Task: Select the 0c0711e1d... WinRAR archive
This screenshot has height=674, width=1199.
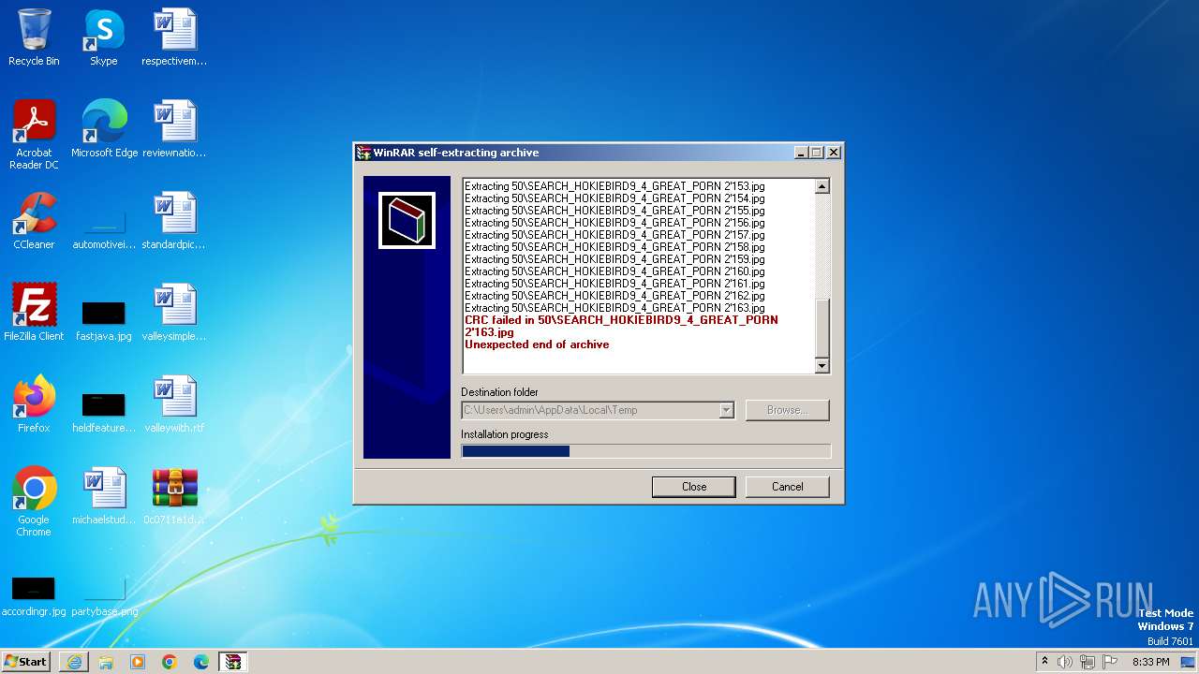Action: click(x=174, y=496)
